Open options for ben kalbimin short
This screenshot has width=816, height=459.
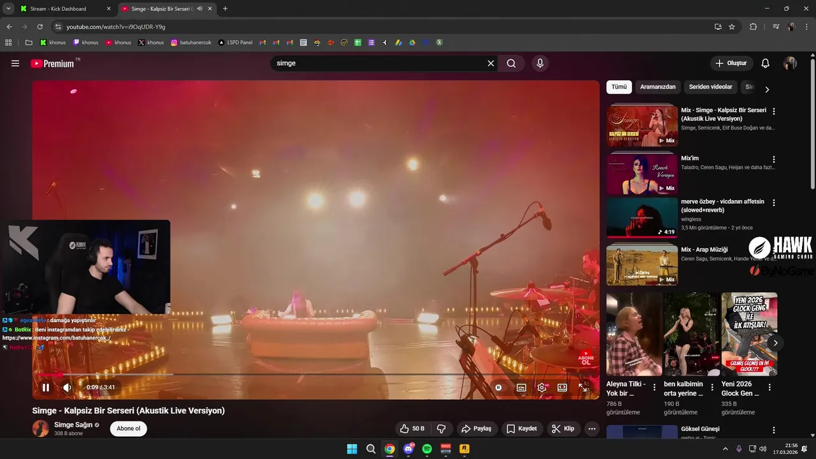click(712, 388)
